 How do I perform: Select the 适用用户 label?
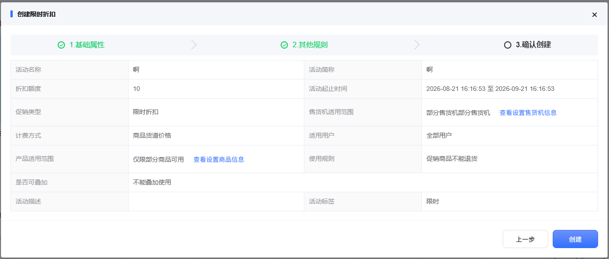point(322,136)
